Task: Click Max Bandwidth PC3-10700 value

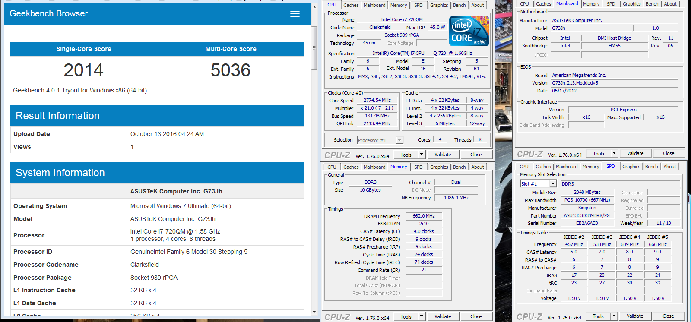Action: [587, 200]
